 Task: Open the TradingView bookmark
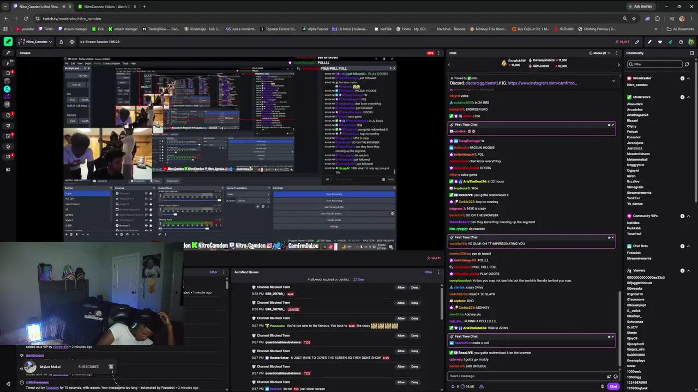click(161, 29)
